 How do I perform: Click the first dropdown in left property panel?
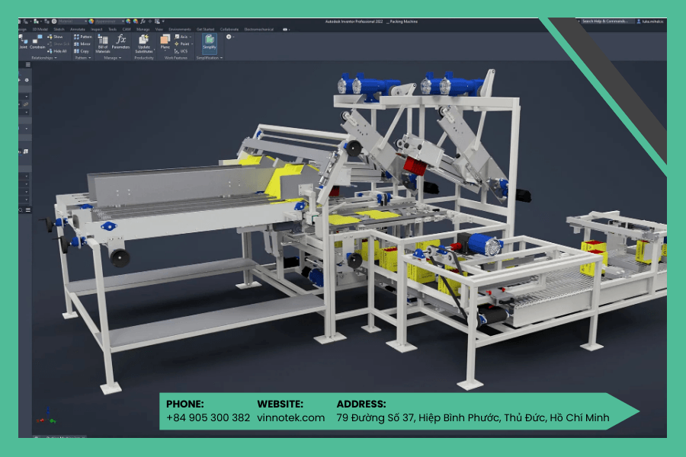(x=24, y=96)
